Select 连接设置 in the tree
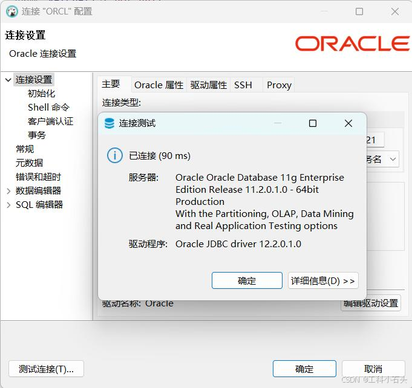This screenshot has height=388, width=412. [x=34, y=80]
